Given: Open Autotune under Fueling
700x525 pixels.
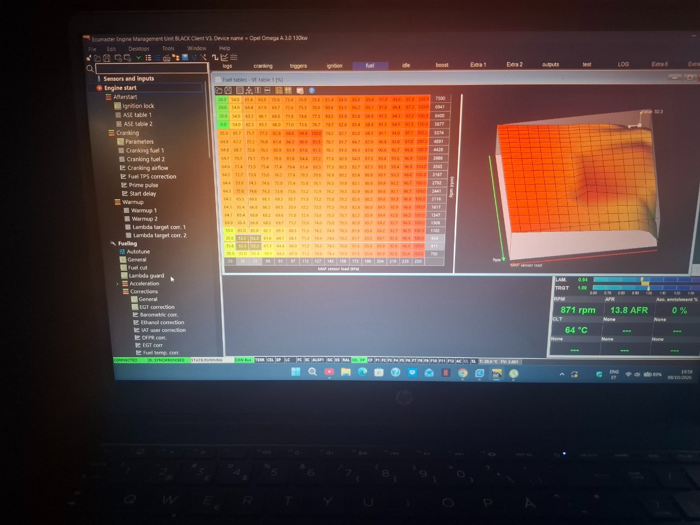Looking at the screenshot, I should tap(138, 252).
